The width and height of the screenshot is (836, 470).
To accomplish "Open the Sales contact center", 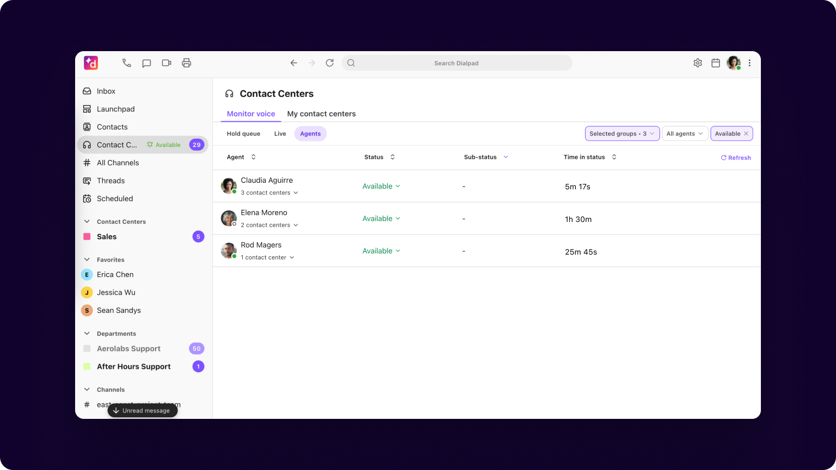I will [x=142, y=237].
